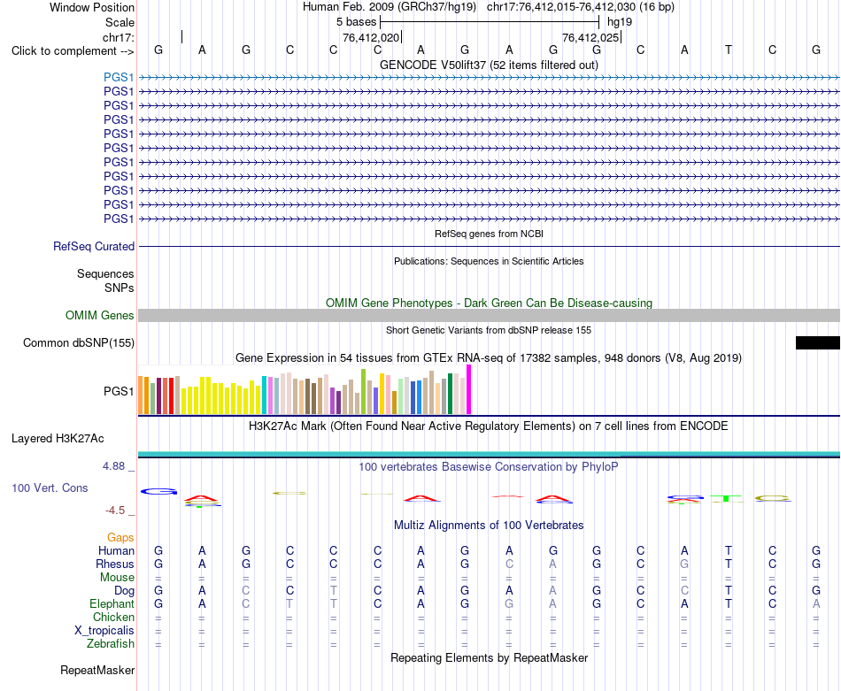Click the gray OMIM Genes bar
This screenshot has height=691, width=841.
tap(489, 315)
